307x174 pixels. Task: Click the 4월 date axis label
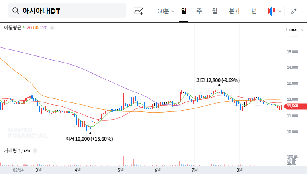[78, 170]
